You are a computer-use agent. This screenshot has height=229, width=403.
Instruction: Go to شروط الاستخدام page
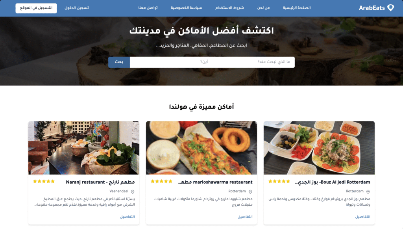pyautogui.click(x=229, y=8)
